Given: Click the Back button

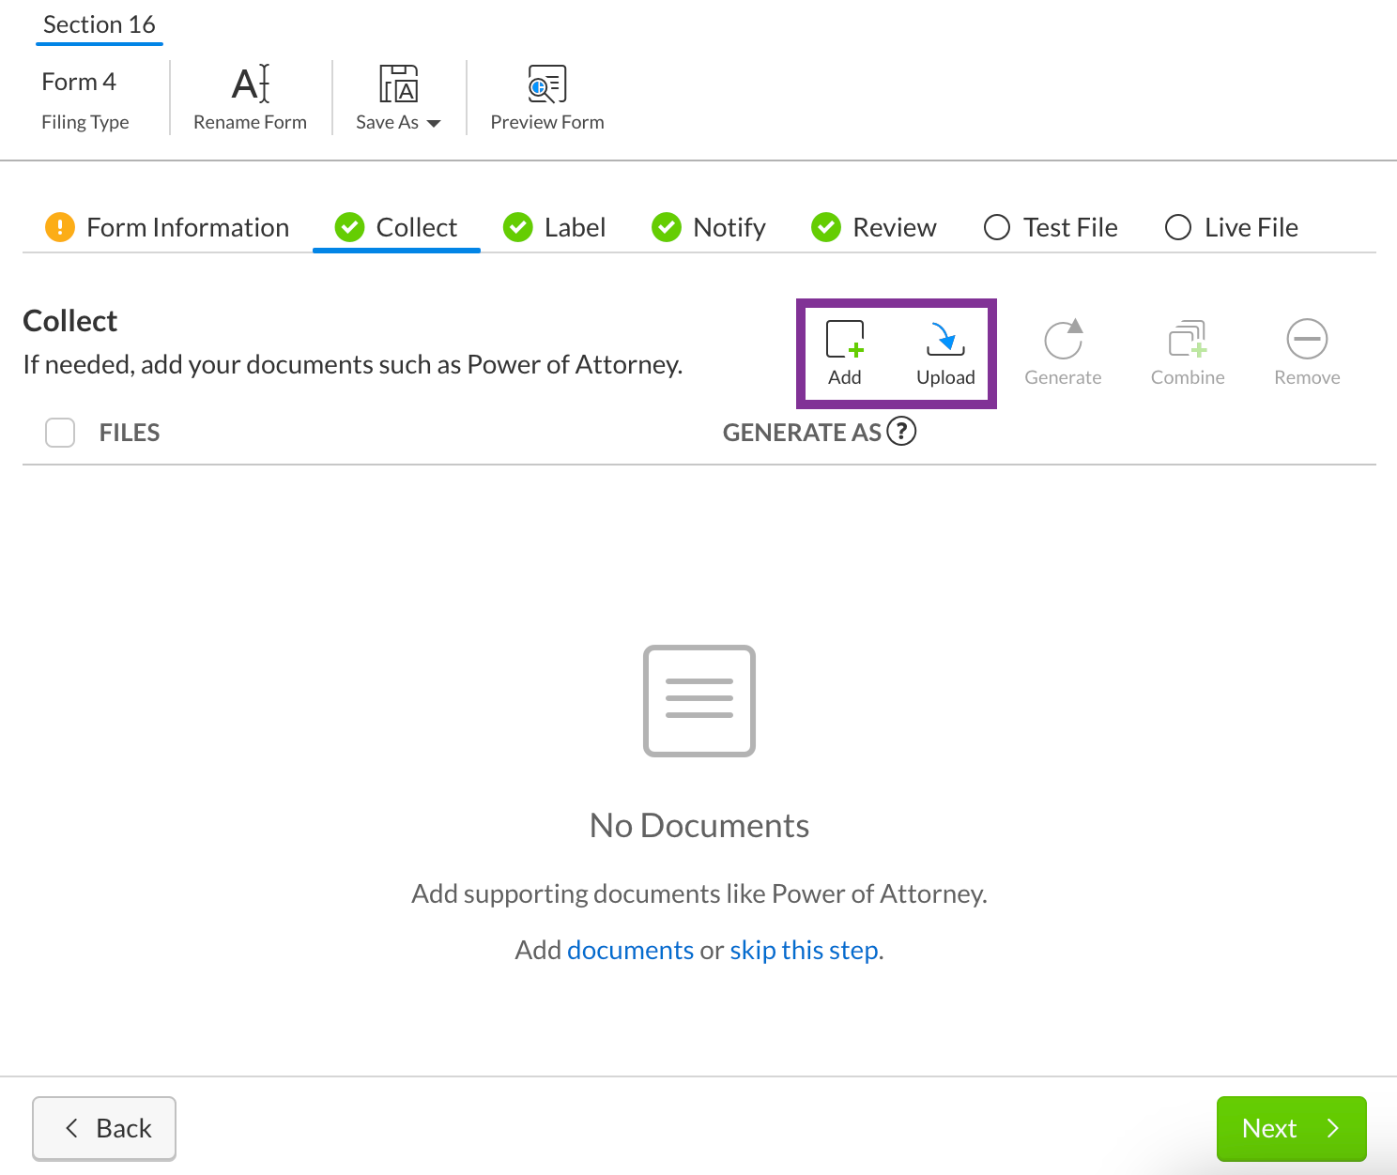Looking at the screenshot, I should (104, 1128).
